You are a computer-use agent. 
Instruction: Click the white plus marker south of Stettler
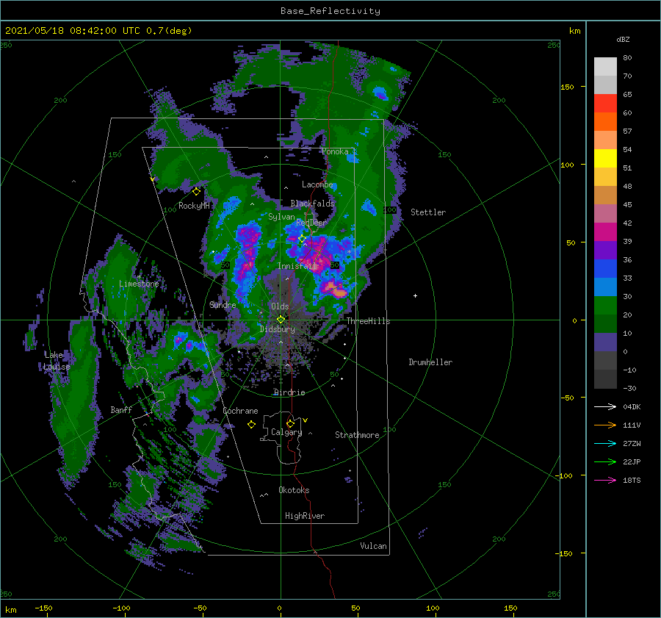415,295
